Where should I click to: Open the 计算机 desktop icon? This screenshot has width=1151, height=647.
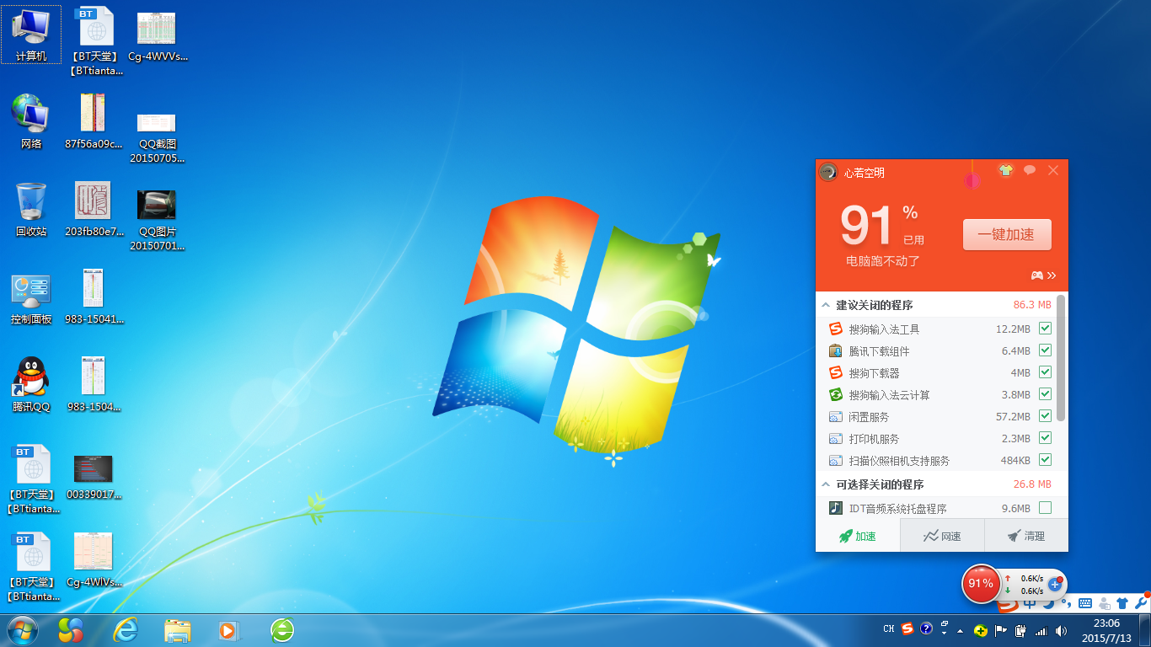pyautogui.click(x=31, y=35)
